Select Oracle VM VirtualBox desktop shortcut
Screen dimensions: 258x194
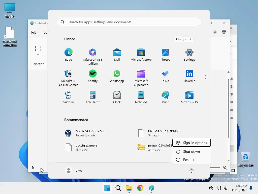pos(10,37)
